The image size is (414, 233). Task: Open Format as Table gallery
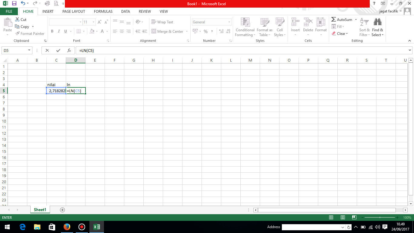264,27
